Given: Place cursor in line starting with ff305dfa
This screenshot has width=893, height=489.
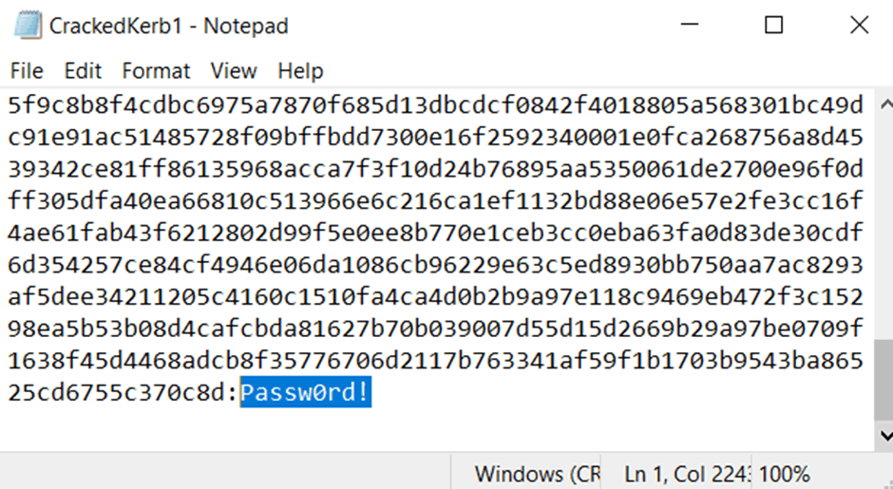Looking at the screenshot, I should click(436, 201).
